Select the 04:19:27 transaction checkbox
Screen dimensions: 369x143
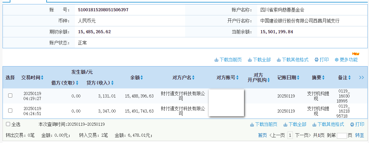pos(10,95)
